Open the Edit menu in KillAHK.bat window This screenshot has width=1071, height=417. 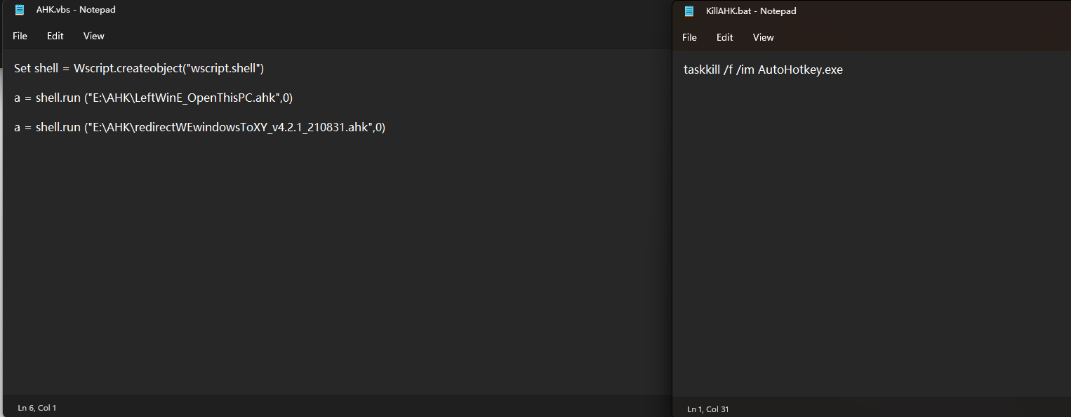(x=725, y=37)
